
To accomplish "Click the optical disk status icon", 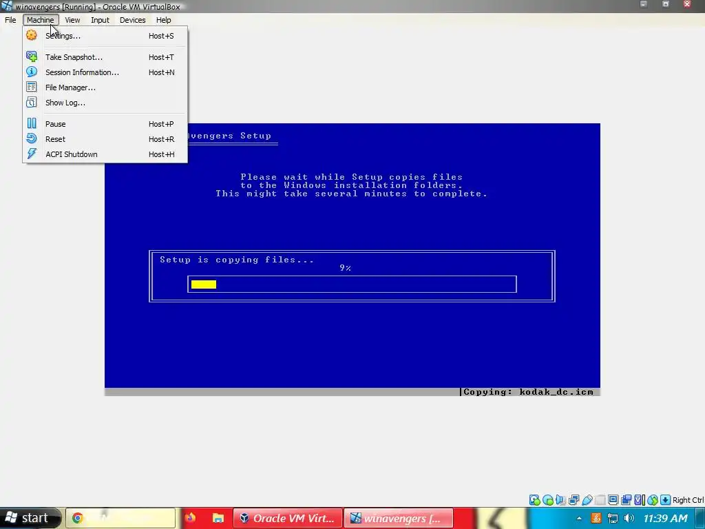I will coord(547,500).
